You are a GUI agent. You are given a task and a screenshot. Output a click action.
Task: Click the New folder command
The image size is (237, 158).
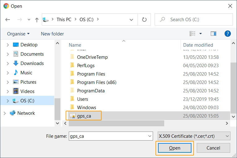coord(52,34)
